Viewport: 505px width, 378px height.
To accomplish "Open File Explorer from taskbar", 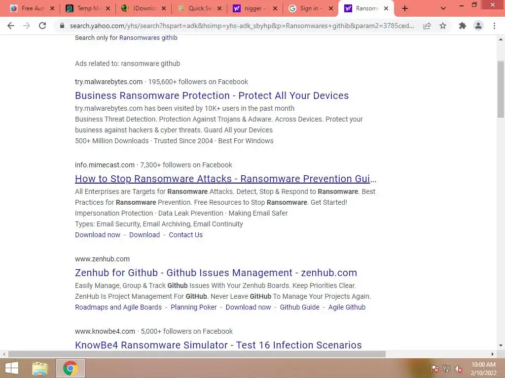I will (x=40, y=368).
